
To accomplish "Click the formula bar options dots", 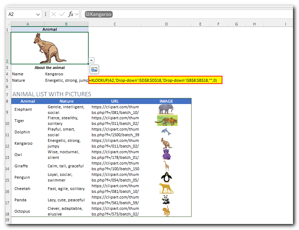I will pos(46,14).
